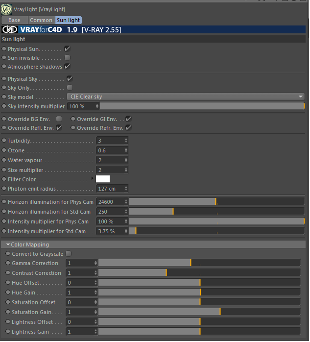
Task: Click the Intensity multiplier Phys Cam slider
Action: pos(216,221)
